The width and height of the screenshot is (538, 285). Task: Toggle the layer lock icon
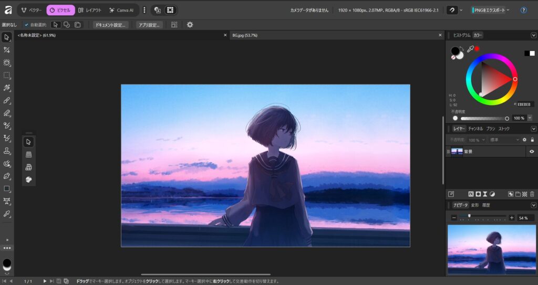click(x=532, y=140)
